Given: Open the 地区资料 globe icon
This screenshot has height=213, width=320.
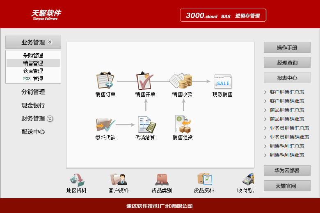Looking at the screenshot, I should point(77,180).
